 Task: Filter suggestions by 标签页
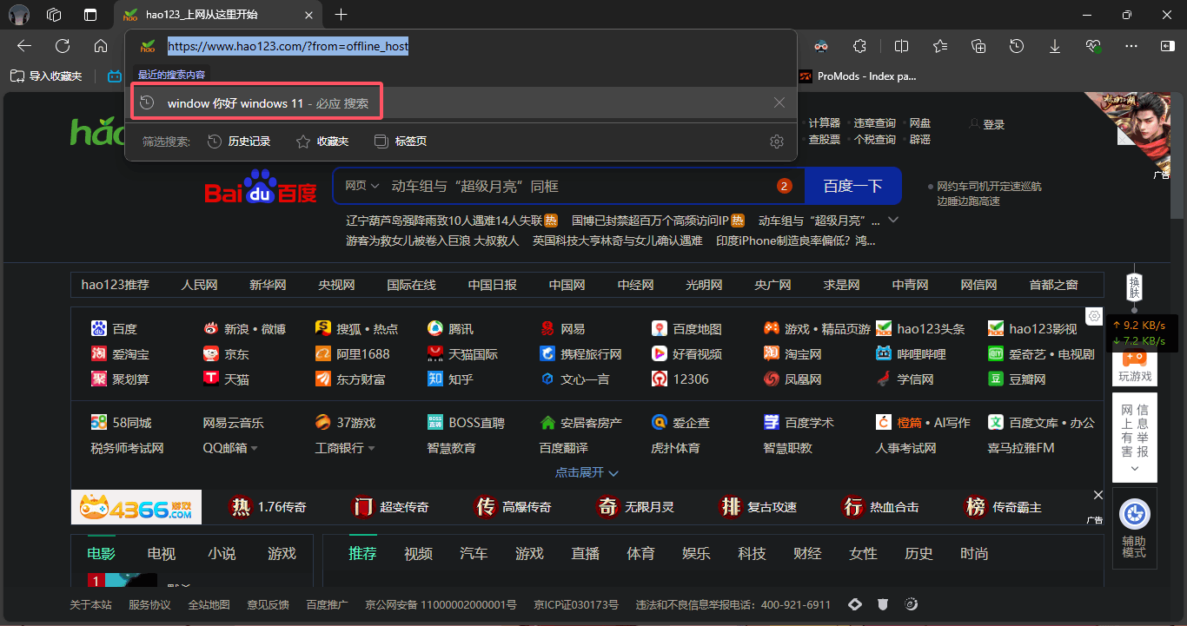coord(401,142)
